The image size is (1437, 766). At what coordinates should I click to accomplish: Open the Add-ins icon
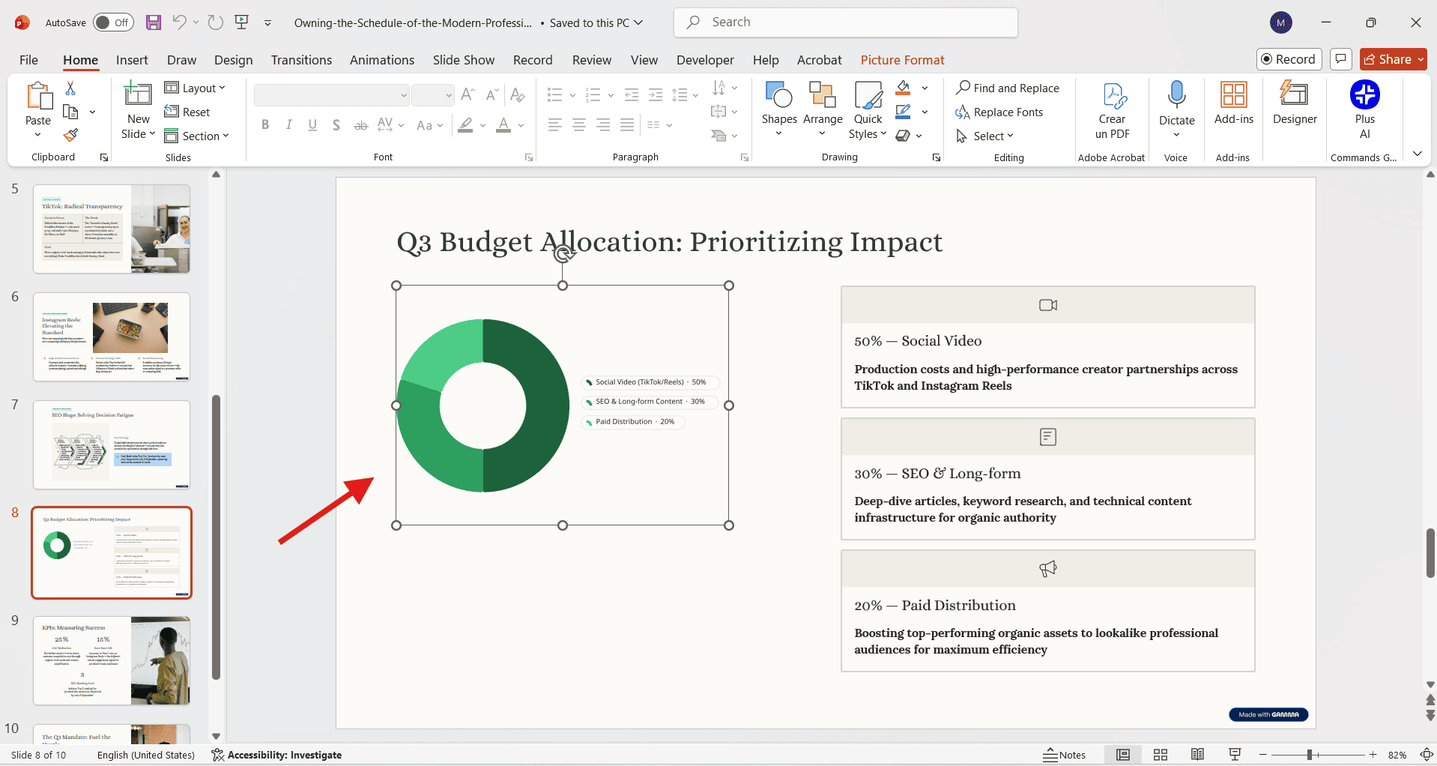click(x=1233, y=95)
